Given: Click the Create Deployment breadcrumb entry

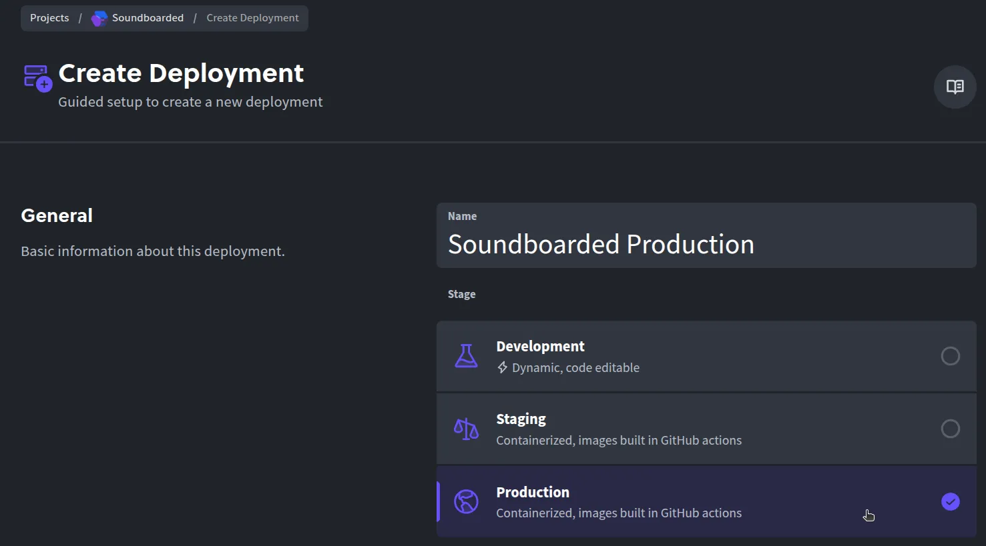Looking at the screenshot, I should click(x=252, y=18).
